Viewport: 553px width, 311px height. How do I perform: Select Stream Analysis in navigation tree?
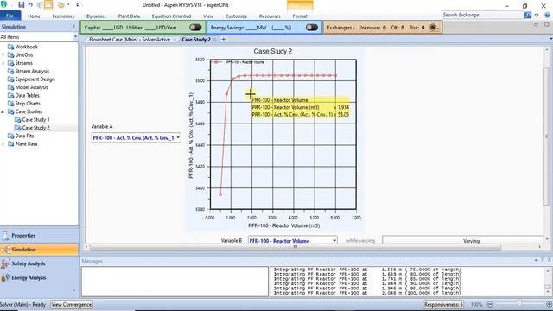[x=32, y=71]
